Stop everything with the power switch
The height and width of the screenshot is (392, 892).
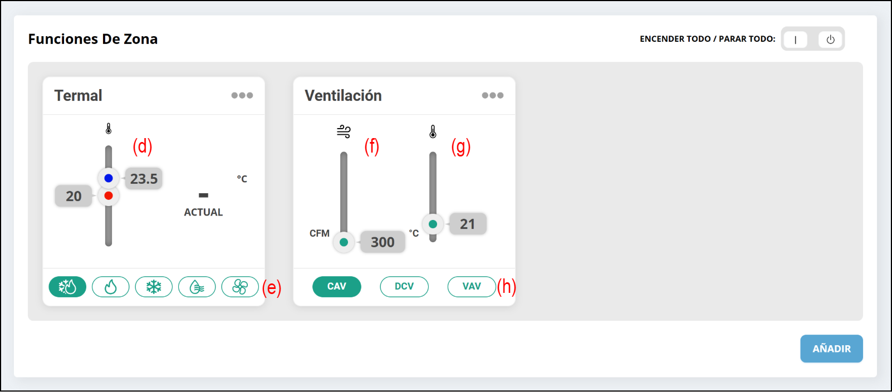(830, 40)
